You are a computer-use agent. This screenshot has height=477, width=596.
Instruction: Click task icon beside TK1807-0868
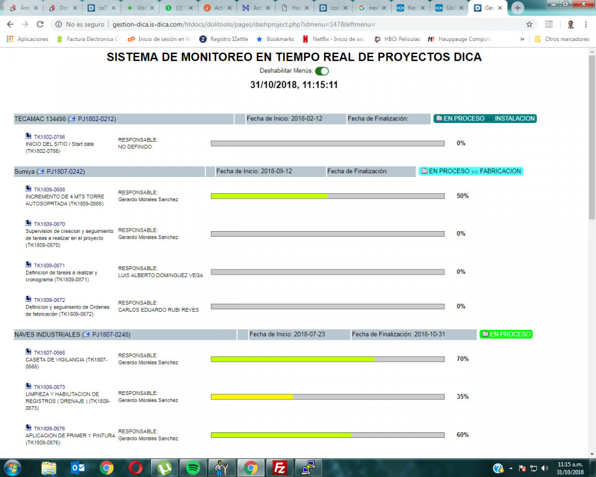(x=29, y=352)
